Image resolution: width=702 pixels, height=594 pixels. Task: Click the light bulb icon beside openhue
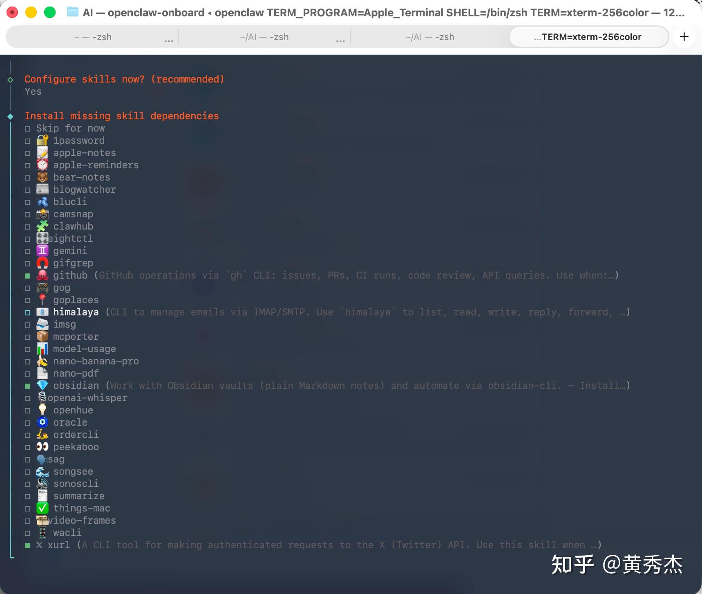[x=42, y=410]
